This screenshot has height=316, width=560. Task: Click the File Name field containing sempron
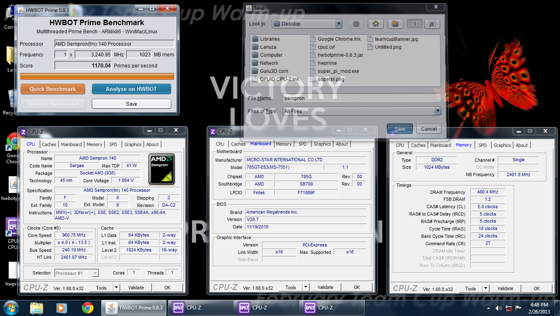362,98
